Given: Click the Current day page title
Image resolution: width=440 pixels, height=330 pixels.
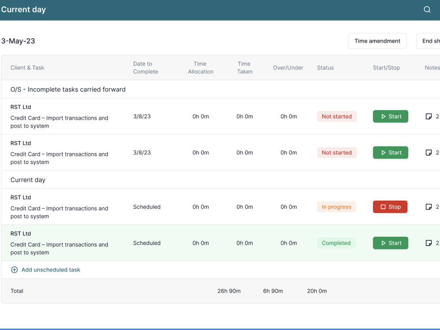Looking at the screenshot, I should click(x=23, y=10).
